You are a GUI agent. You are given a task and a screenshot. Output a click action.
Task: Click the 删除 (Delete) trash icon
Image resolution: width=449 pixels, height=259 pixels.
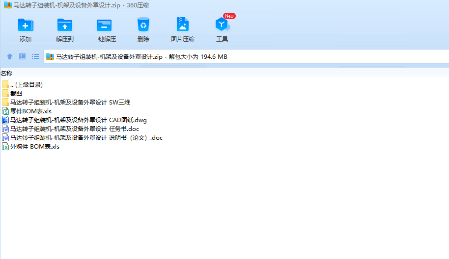[x=143, y=25]
